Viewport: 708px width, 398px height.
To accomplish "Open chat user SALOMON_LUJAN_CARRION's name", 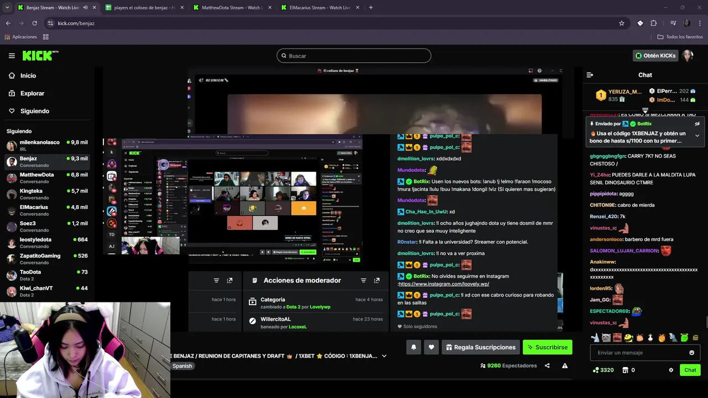I will click(624, 250).
